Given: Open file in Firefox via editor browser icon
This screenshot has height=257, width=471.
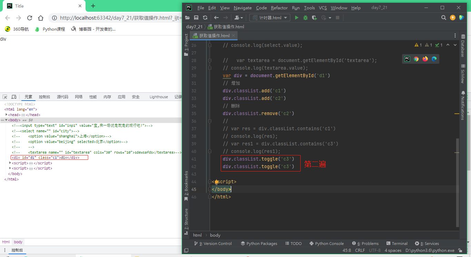Looking at the screenshot, I should 425,59.
